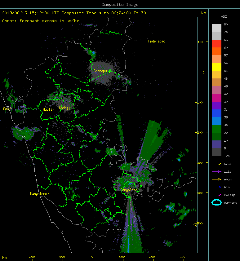Click the 111V legend label
This screenshot has height=261, width=240.
[228, 172]
